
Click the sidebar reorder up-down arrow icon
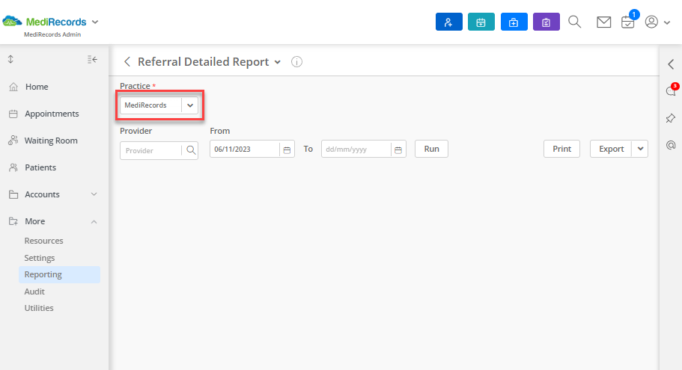click(x=11, y=59)
